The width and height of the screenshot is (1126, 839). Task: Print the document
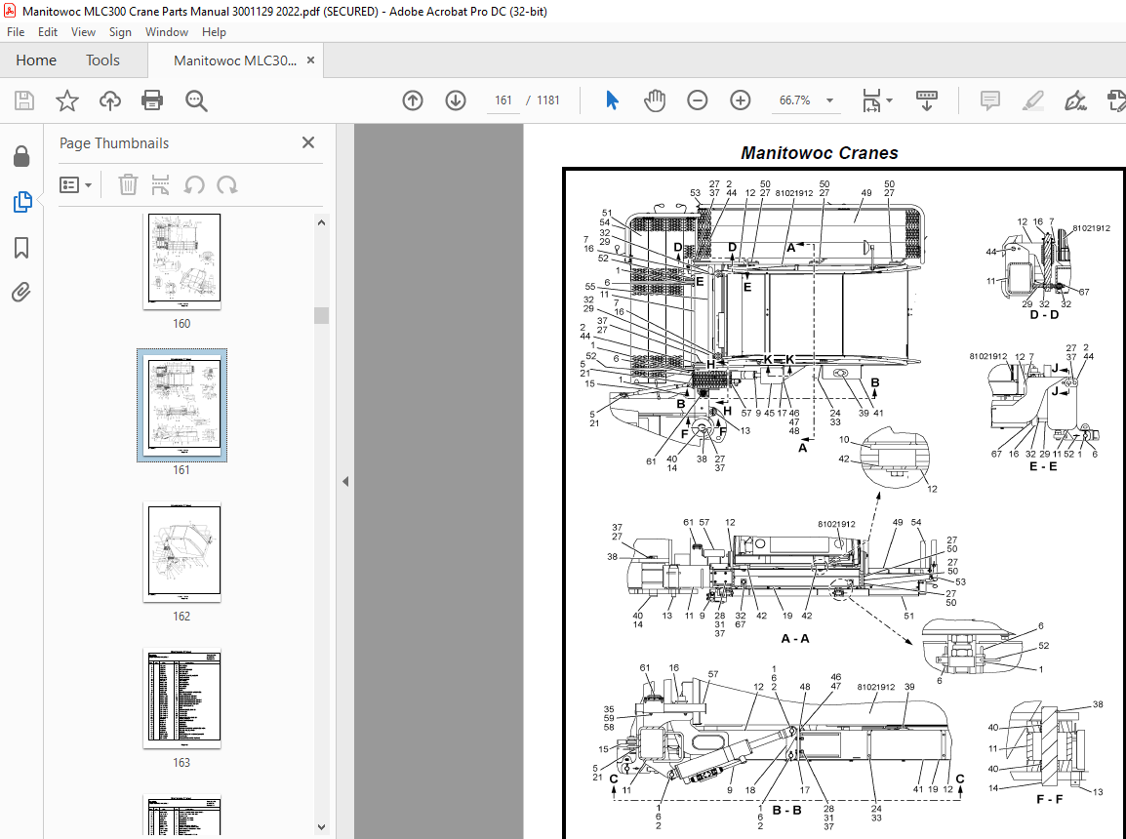152,100
